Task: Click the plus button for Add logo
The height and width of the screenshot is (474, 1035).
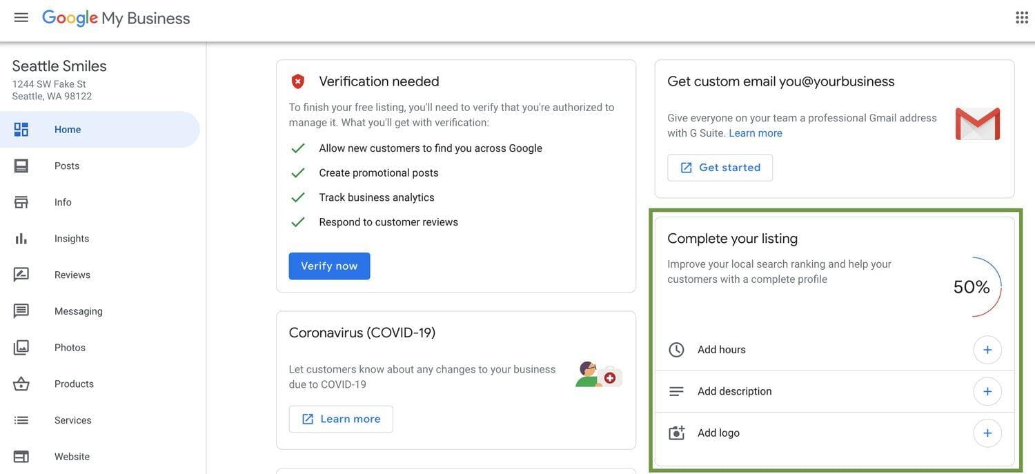Action: (x=987, y=433)
